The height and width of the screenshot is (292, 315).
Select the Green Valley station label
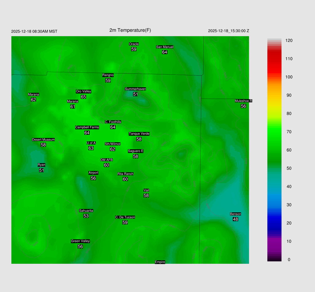80,241
